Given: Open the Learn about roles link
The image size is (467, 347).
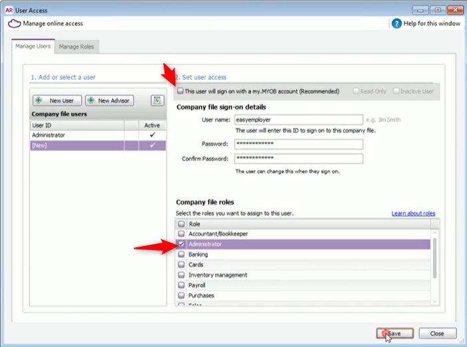Looking at the screenshot, I should point(413,213).
